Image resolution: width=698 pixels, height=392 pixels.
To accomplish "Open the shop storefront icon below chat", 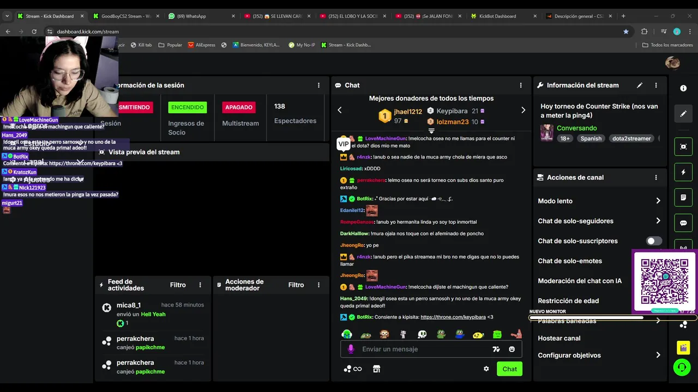I will (376, 369).
